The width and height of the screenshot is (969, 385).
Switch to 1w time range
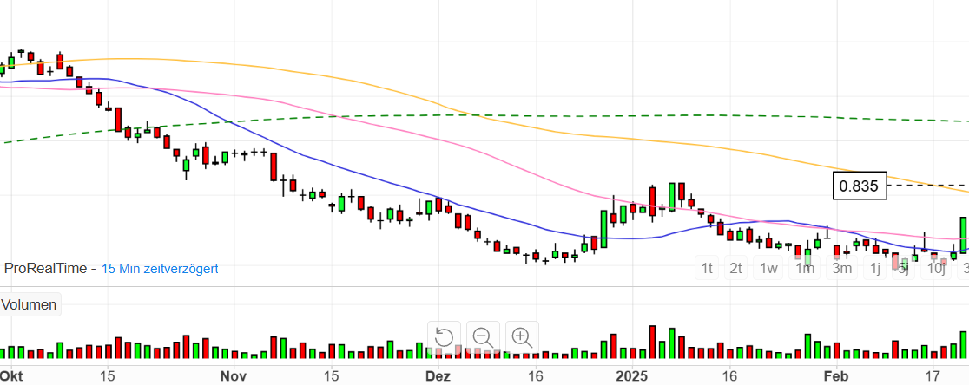click(x=768, y=268)
